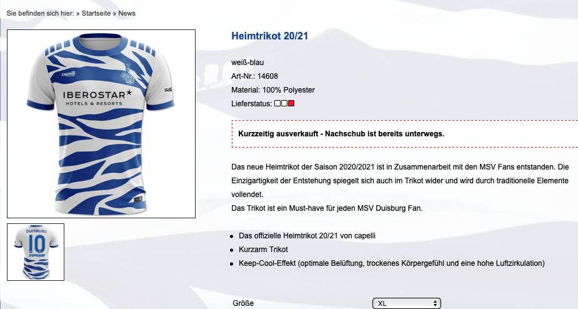Viewport: 578px width, 309px height.
Task: Click the Heimtrikot 20/21 product title
Action: (269, 36)
